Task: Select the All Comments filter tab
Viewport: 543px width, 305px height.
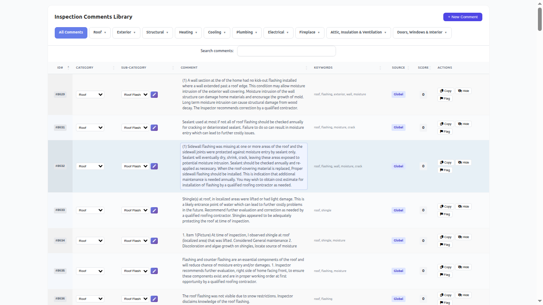Action: (71, 32)
